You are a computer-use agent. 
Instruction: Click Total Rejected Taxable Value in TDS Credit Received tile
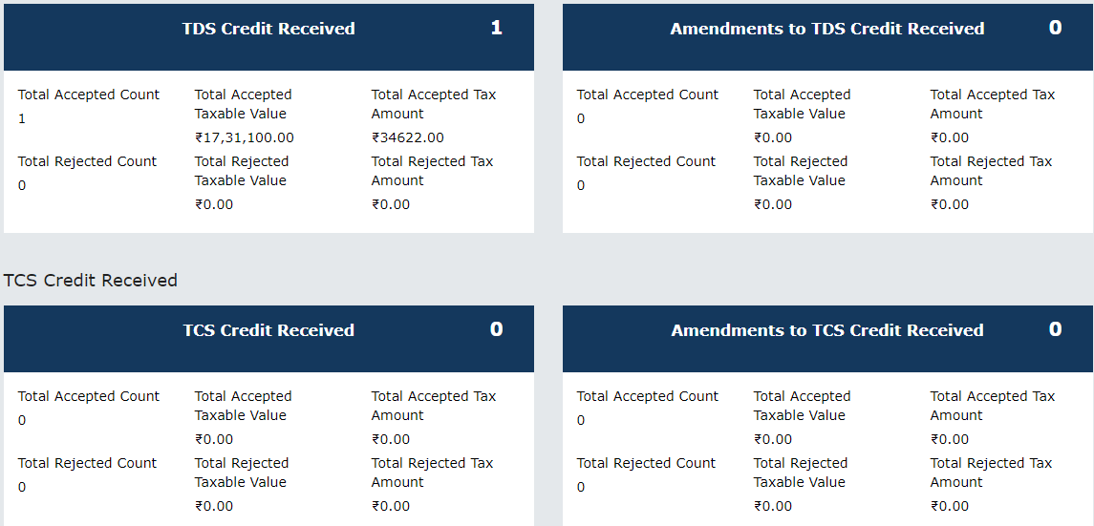tap(242, 171)
